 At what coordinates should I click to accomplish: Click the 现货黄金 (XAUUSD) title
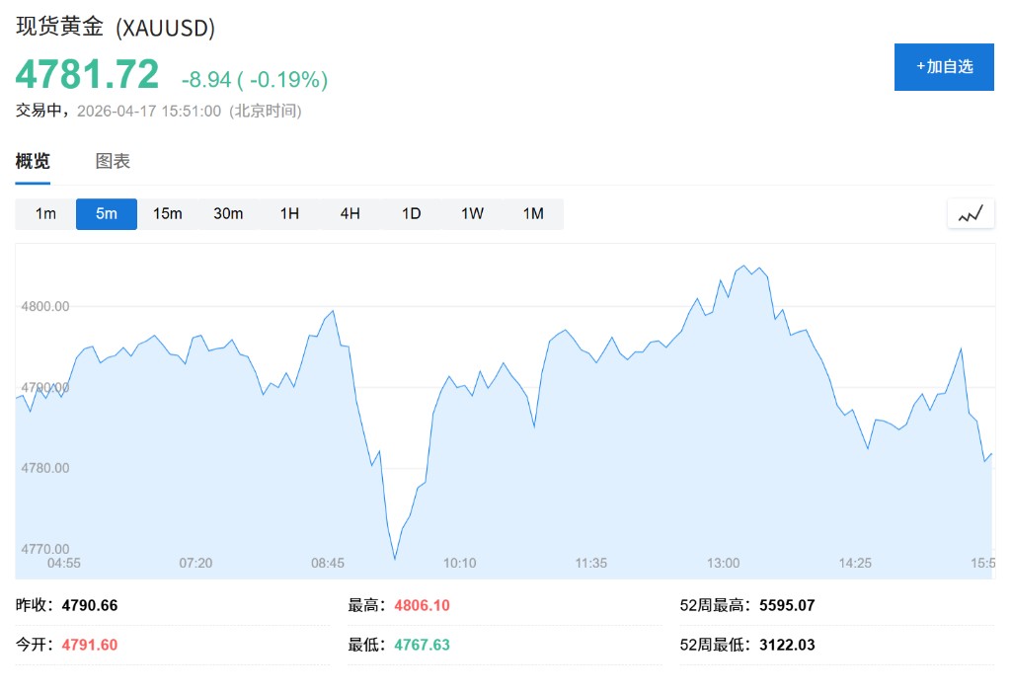pos(116,27)
